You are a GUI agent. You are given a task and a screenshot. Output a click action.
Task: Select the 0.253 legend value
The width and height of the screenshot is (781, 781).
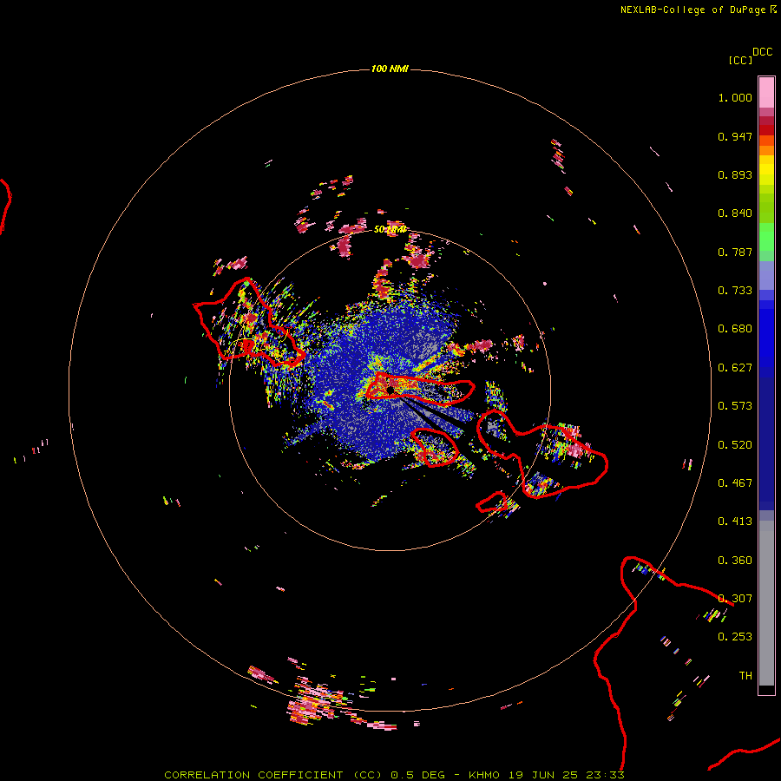coord(735,637)
